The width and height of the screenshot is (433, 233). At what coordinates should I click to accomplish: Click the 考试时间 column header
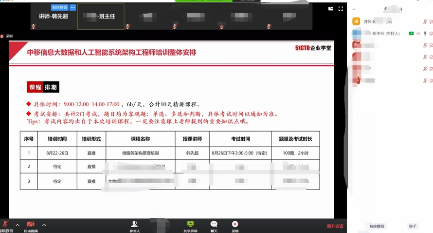(240, 139)
